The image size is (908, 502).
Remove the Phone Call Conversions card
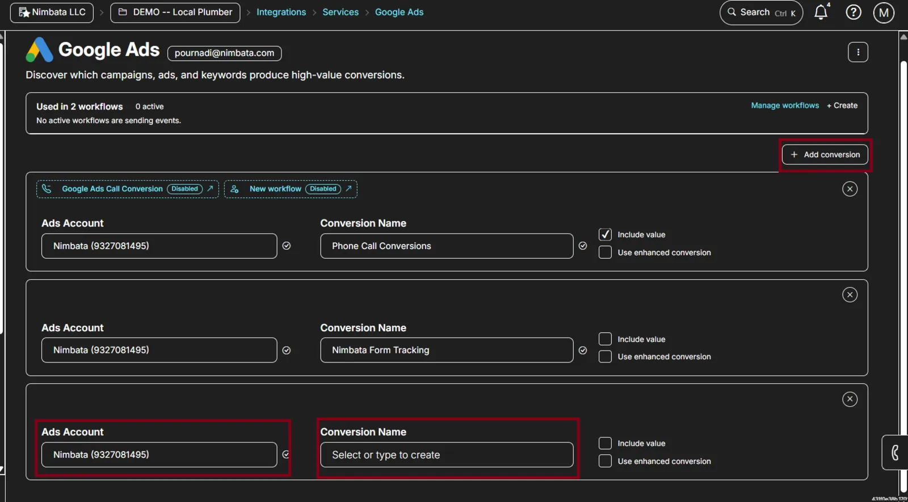pyautogui.click(x=850, y=189)
